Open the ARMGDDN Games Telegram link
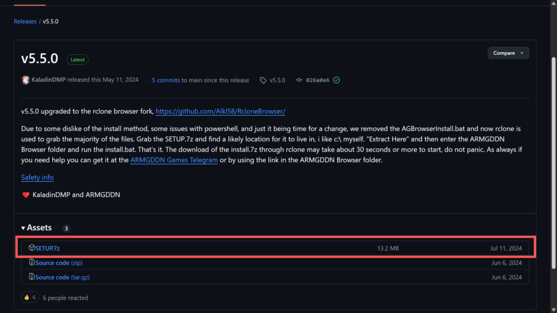The width and height of the screenshot is (557, 313). 174,160
